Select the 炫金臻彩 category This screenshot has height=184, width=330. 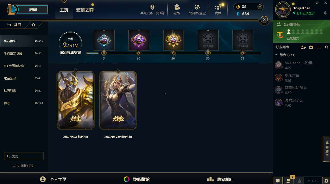tap(10, 78)
